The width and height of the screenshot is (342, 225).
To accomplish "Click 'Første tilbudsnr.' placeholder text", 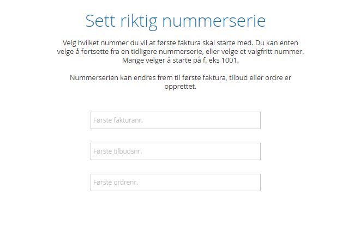I will coord(118,151).
